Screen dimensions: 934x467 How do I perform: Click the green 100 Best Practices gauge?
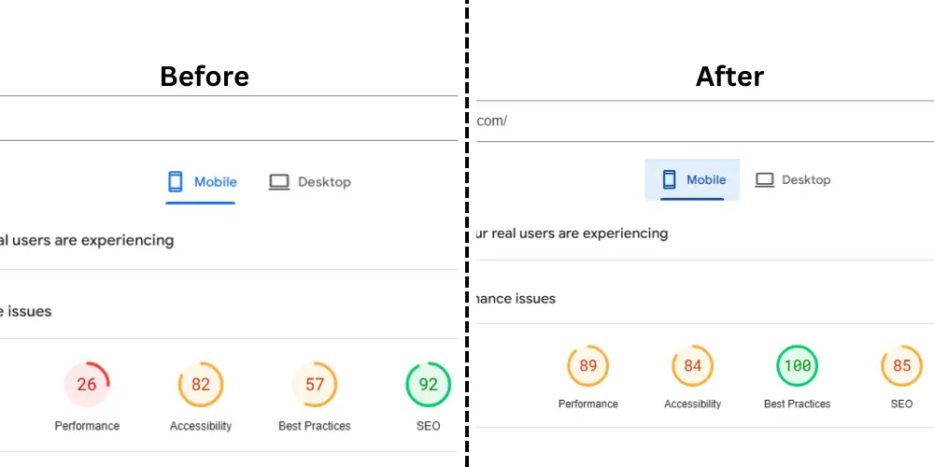(x=797, y=366)
